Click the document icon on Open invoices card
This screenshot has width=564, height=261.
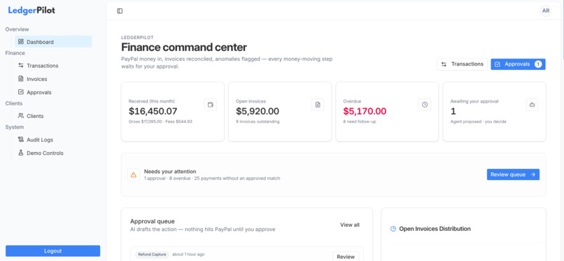tap(318, 105)
